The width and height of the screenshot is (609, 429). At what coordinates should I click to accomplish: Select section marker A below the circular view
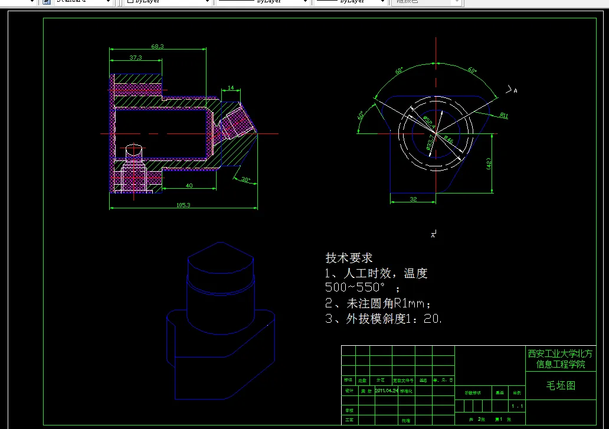tap(433, 235)
